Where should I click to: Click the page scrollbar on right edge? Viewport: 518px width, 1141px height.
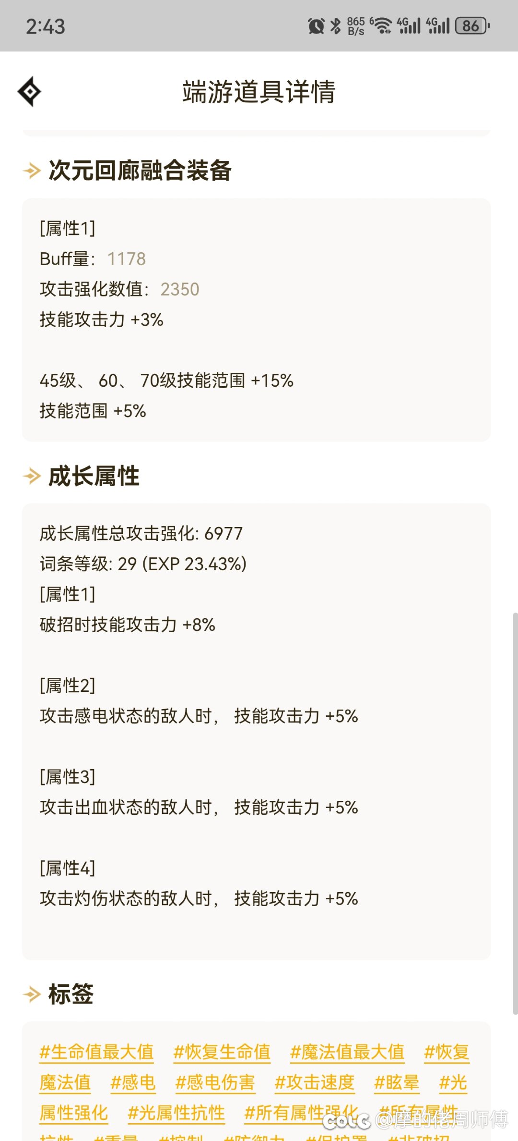click(515, 812)
